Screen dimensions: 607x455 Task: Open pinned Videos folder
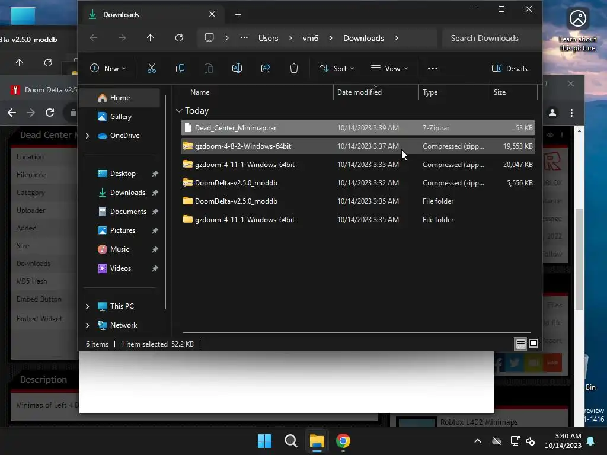pyautogui.click(x=120, y=268)
